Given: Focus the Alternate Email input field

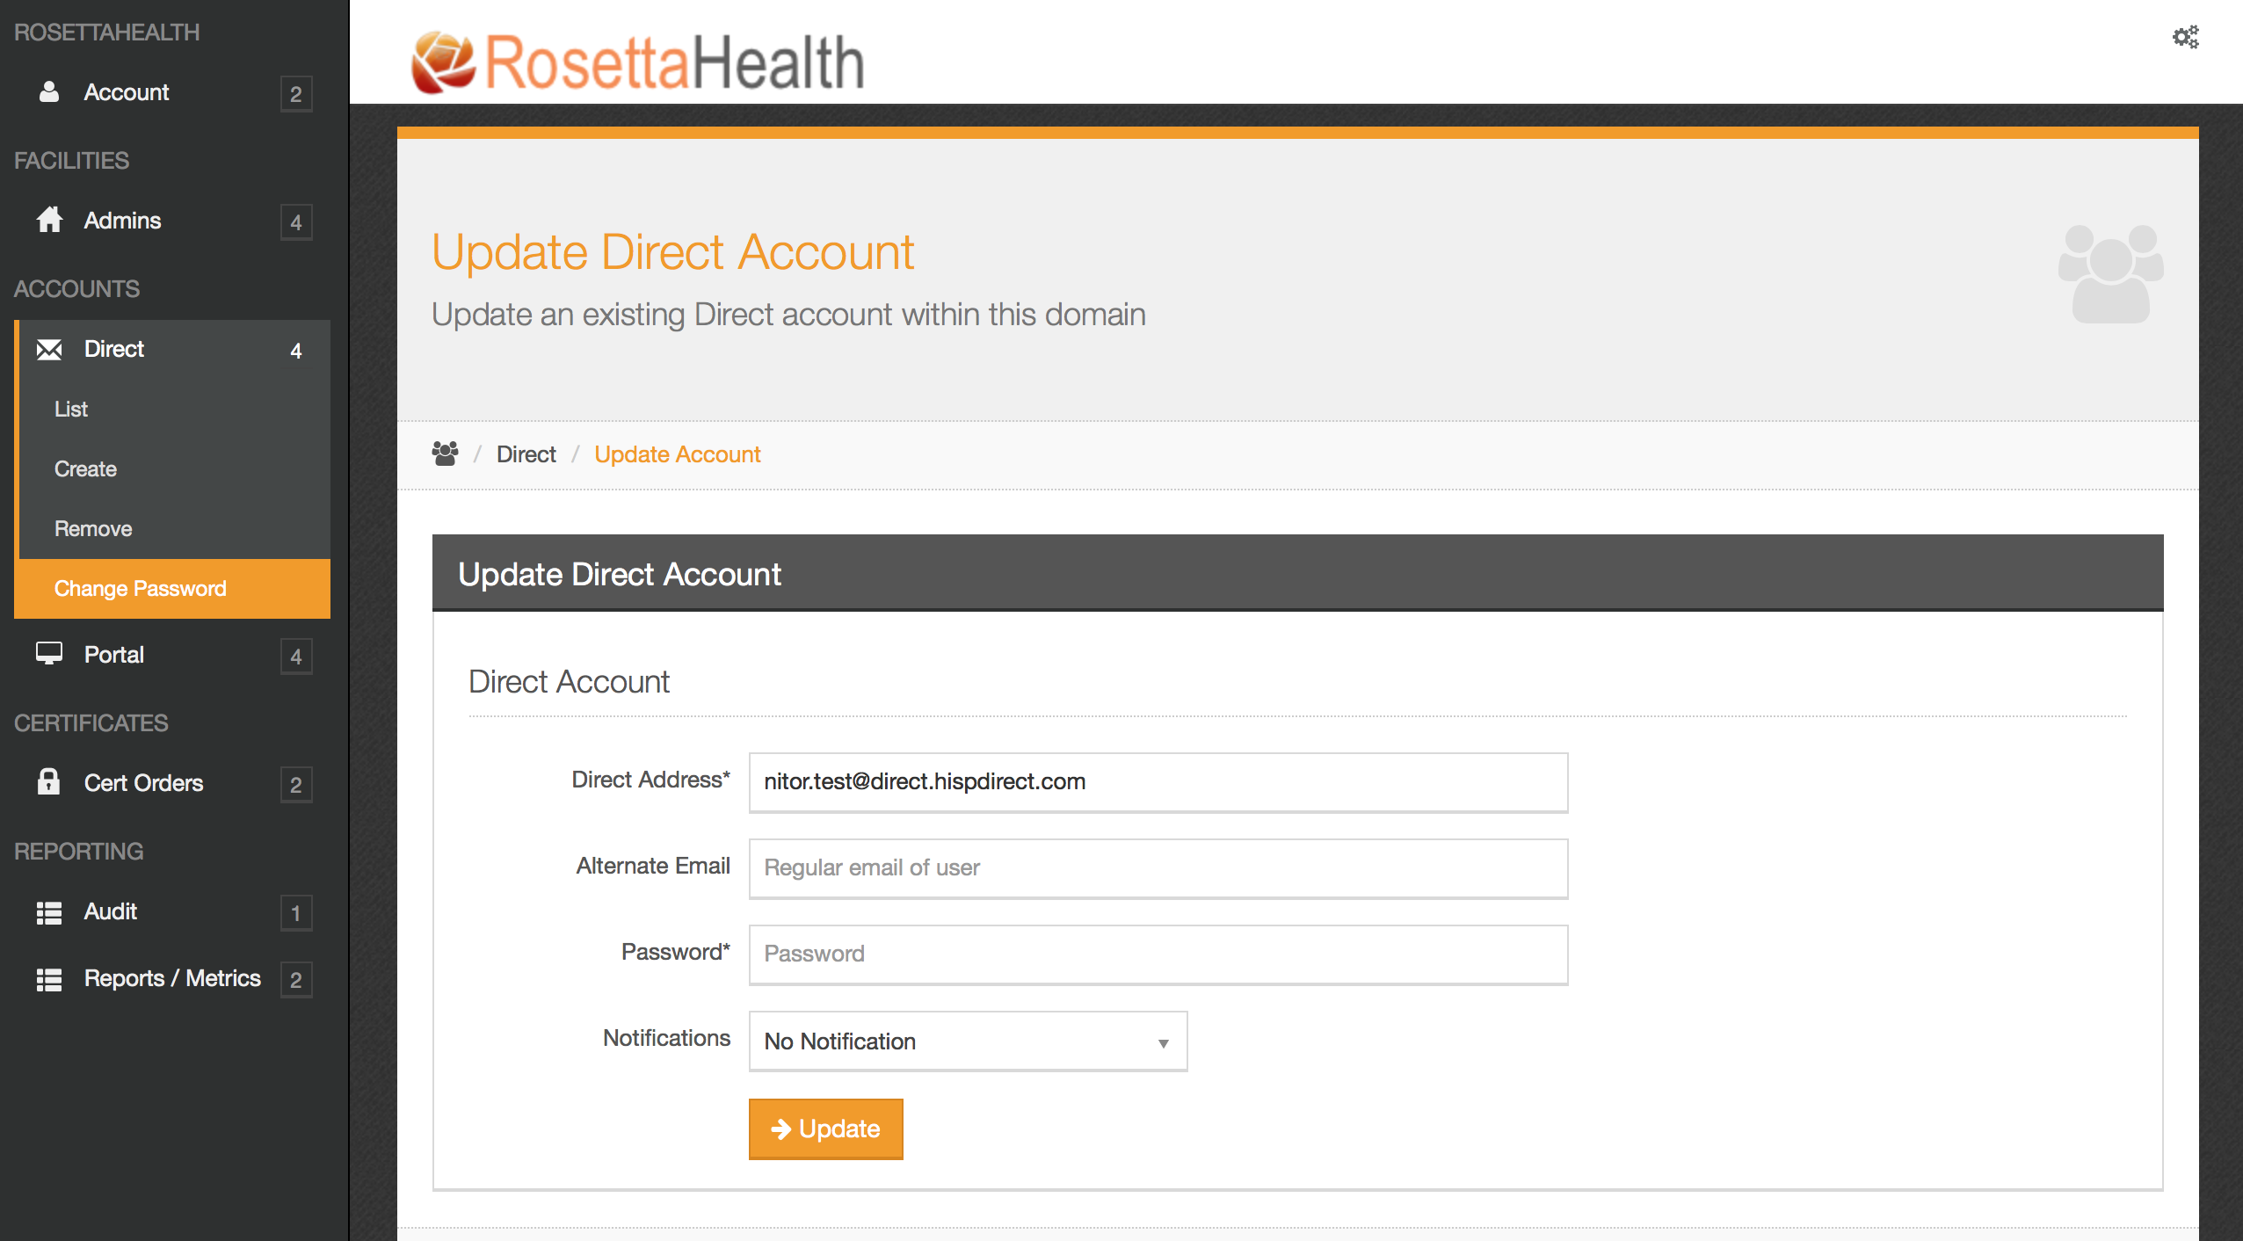Looking at the screenshot, I should tap(1158, 868).
